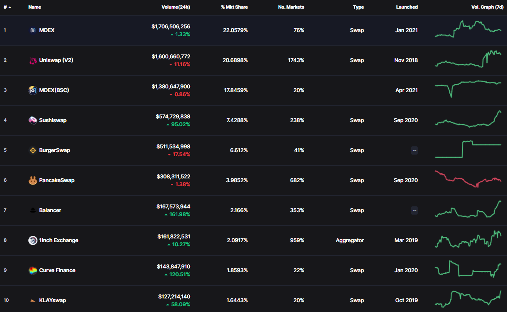Open the Uniswap (V2) exchange page
507x312 pixels.
(56, 60)
